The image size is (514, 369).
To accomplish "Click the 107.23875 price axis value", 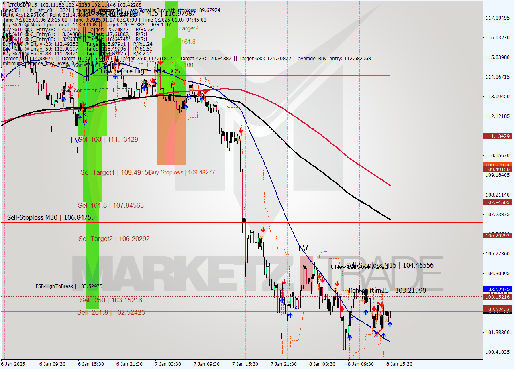I will (498, 215).
